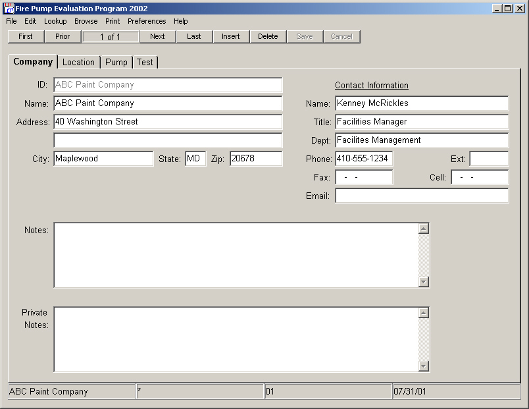Click the '1 of 1' record counter
The width and height of the screenshot is (529, 409).
pos(111,37)
